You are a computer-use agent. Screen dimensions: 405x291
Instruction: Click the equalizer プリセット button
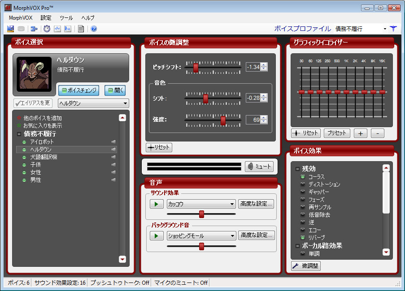coord(337,133)
